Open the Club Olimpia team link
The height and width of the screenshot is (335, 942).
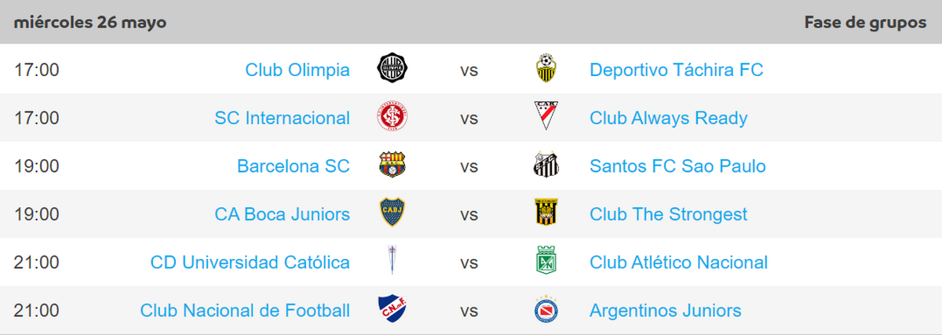click(x=298, y=70)
